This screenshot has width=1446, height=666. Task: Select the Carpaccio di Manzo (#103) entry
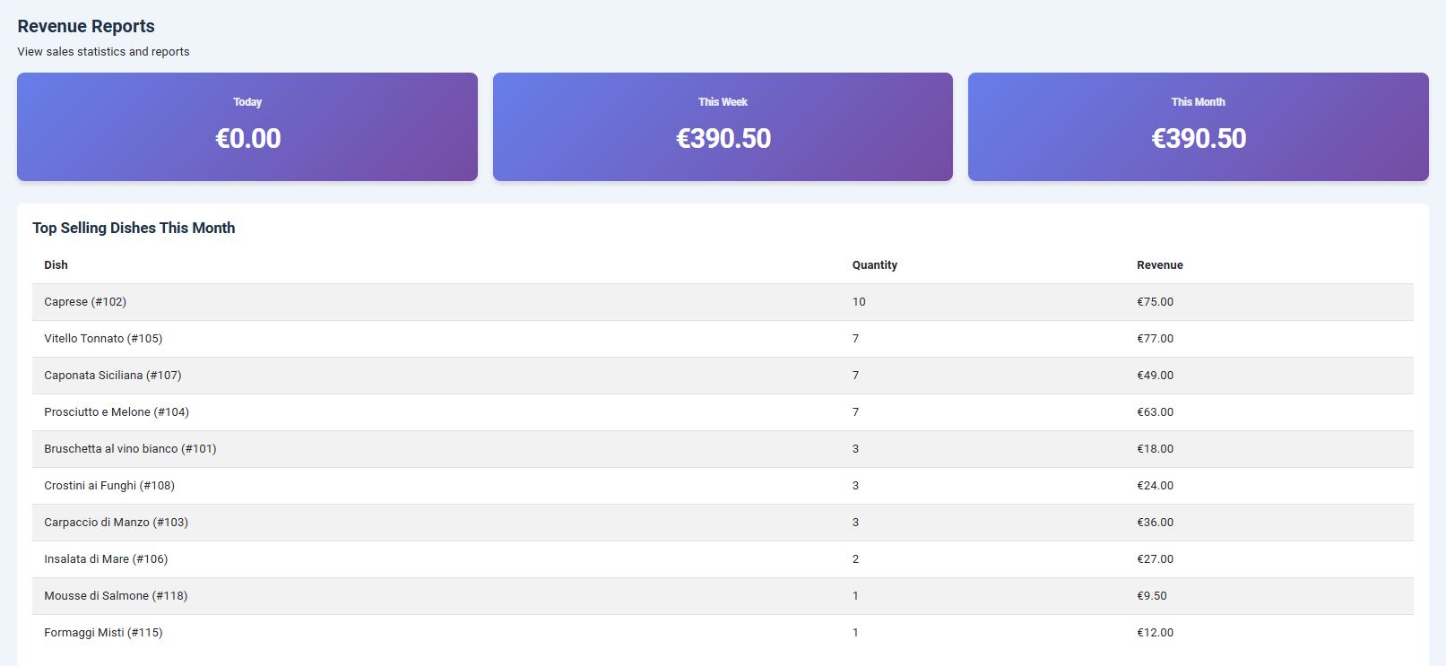tap(117, 523)
